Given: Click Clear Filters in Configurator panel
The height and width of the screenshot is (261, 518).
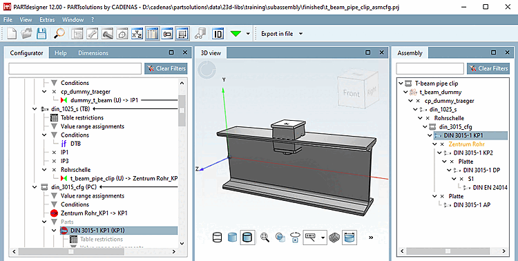Looking at the screenshot, I should tap(166, 68).
